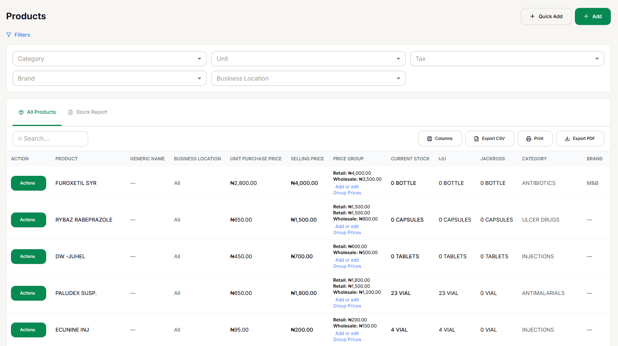618x346 pixels.
Task: Click the ANTIMALARIALS category cell
Action: pos(543,293)
